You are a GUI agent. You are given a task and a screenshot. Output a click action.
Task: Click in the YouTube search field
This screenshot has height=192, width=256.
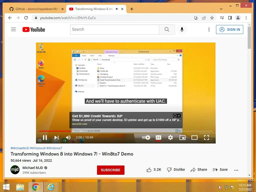coord(114,29)
